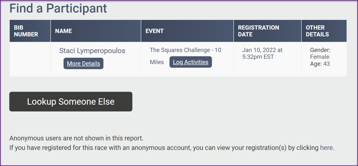This screenshot has height=166, width=358.
Task: Select the Event column header
Action: (155, 31)
